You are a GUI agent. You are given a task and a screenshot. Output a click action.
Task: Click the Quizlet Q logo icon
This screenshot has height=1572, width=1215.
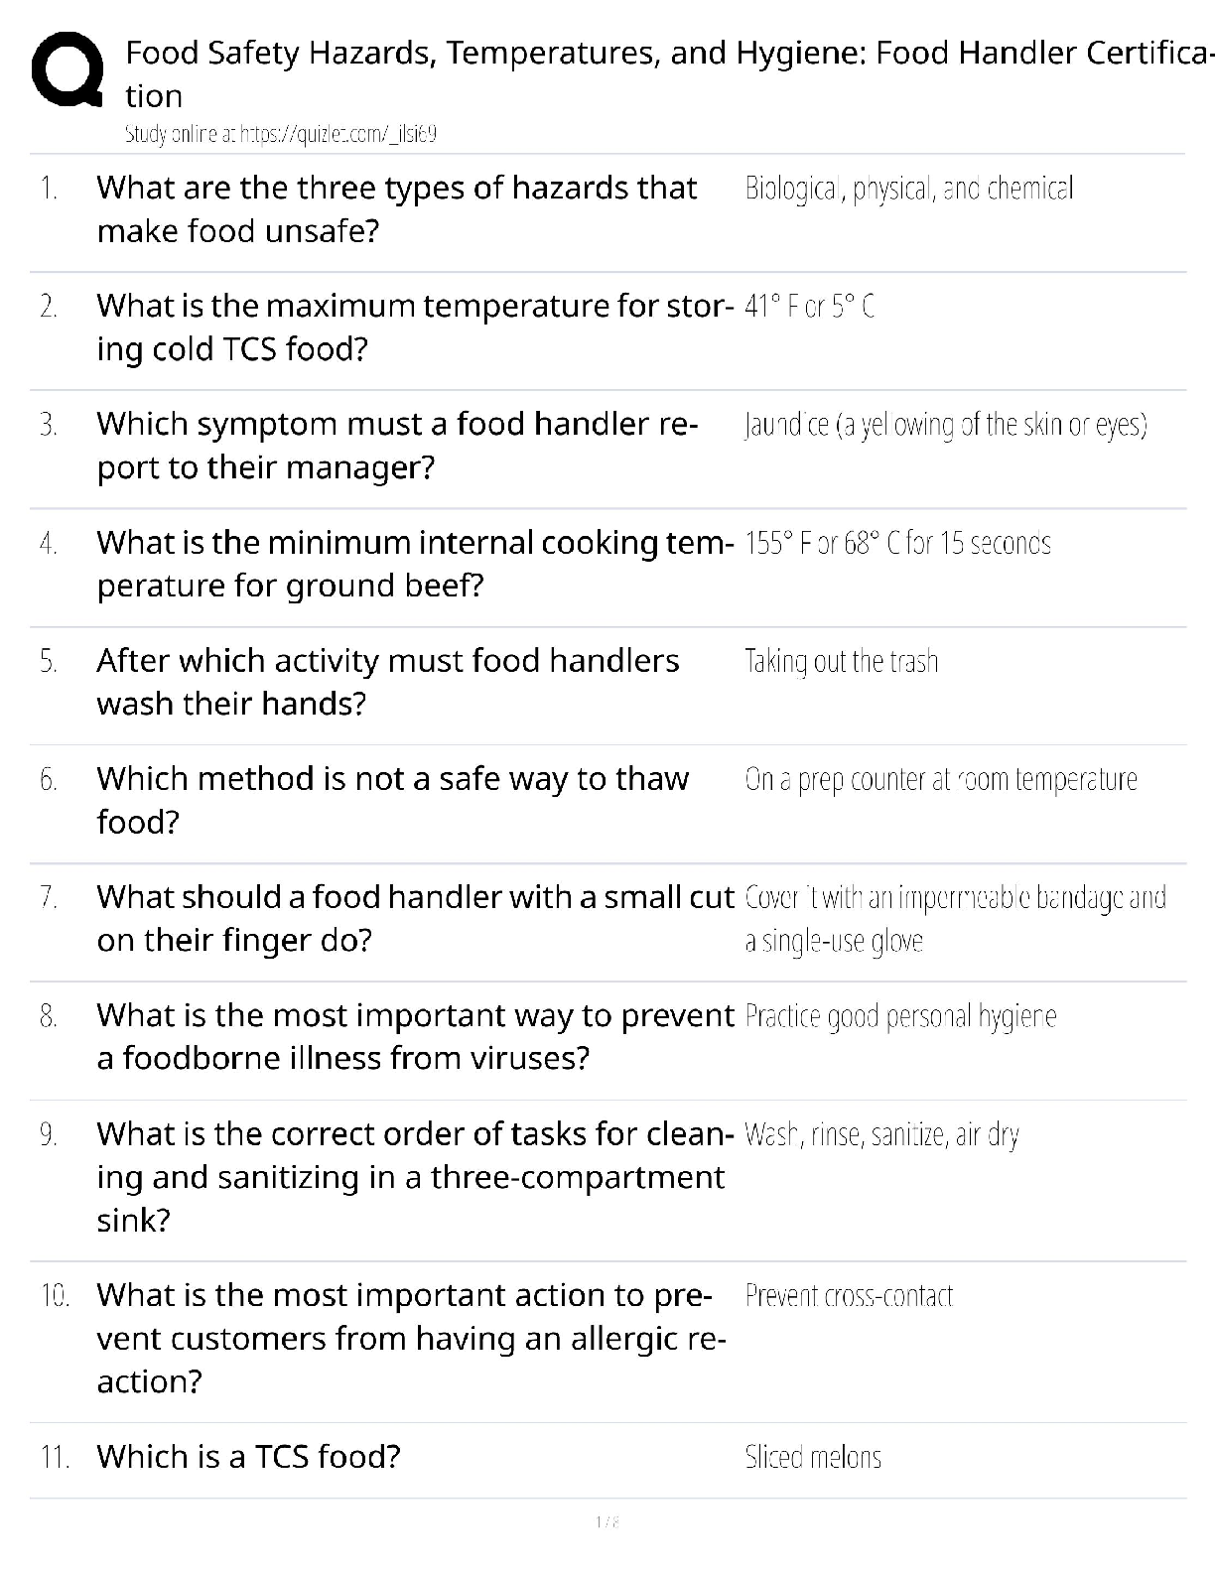[67, 70]
